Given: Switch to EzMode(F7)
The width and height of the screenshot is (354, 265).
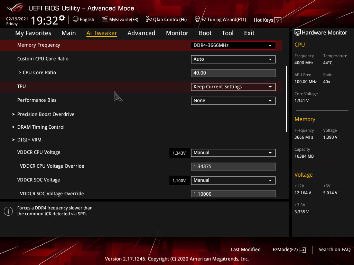Looking at the screenshot, I should point(289,250).
